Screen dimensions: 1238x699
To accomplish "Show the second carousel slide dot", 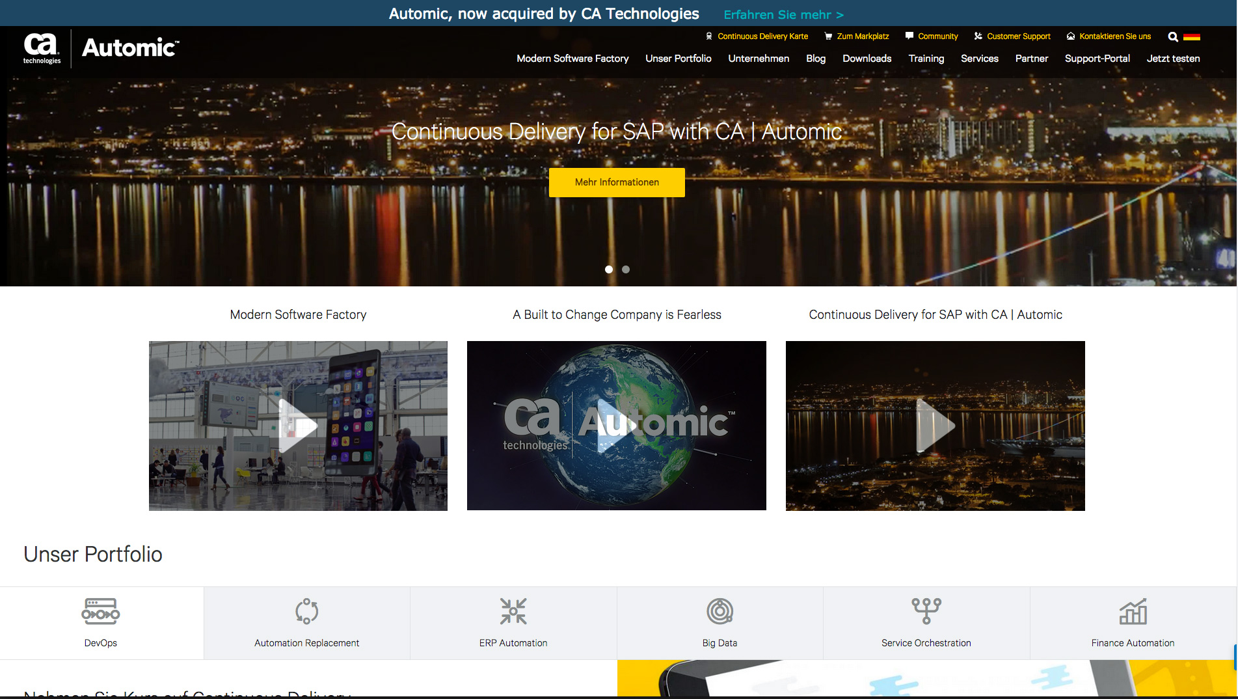I will click(x=626, y=269).
